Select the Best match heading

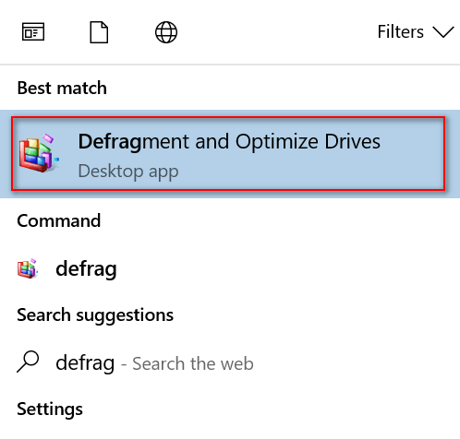tap(62, 88)
